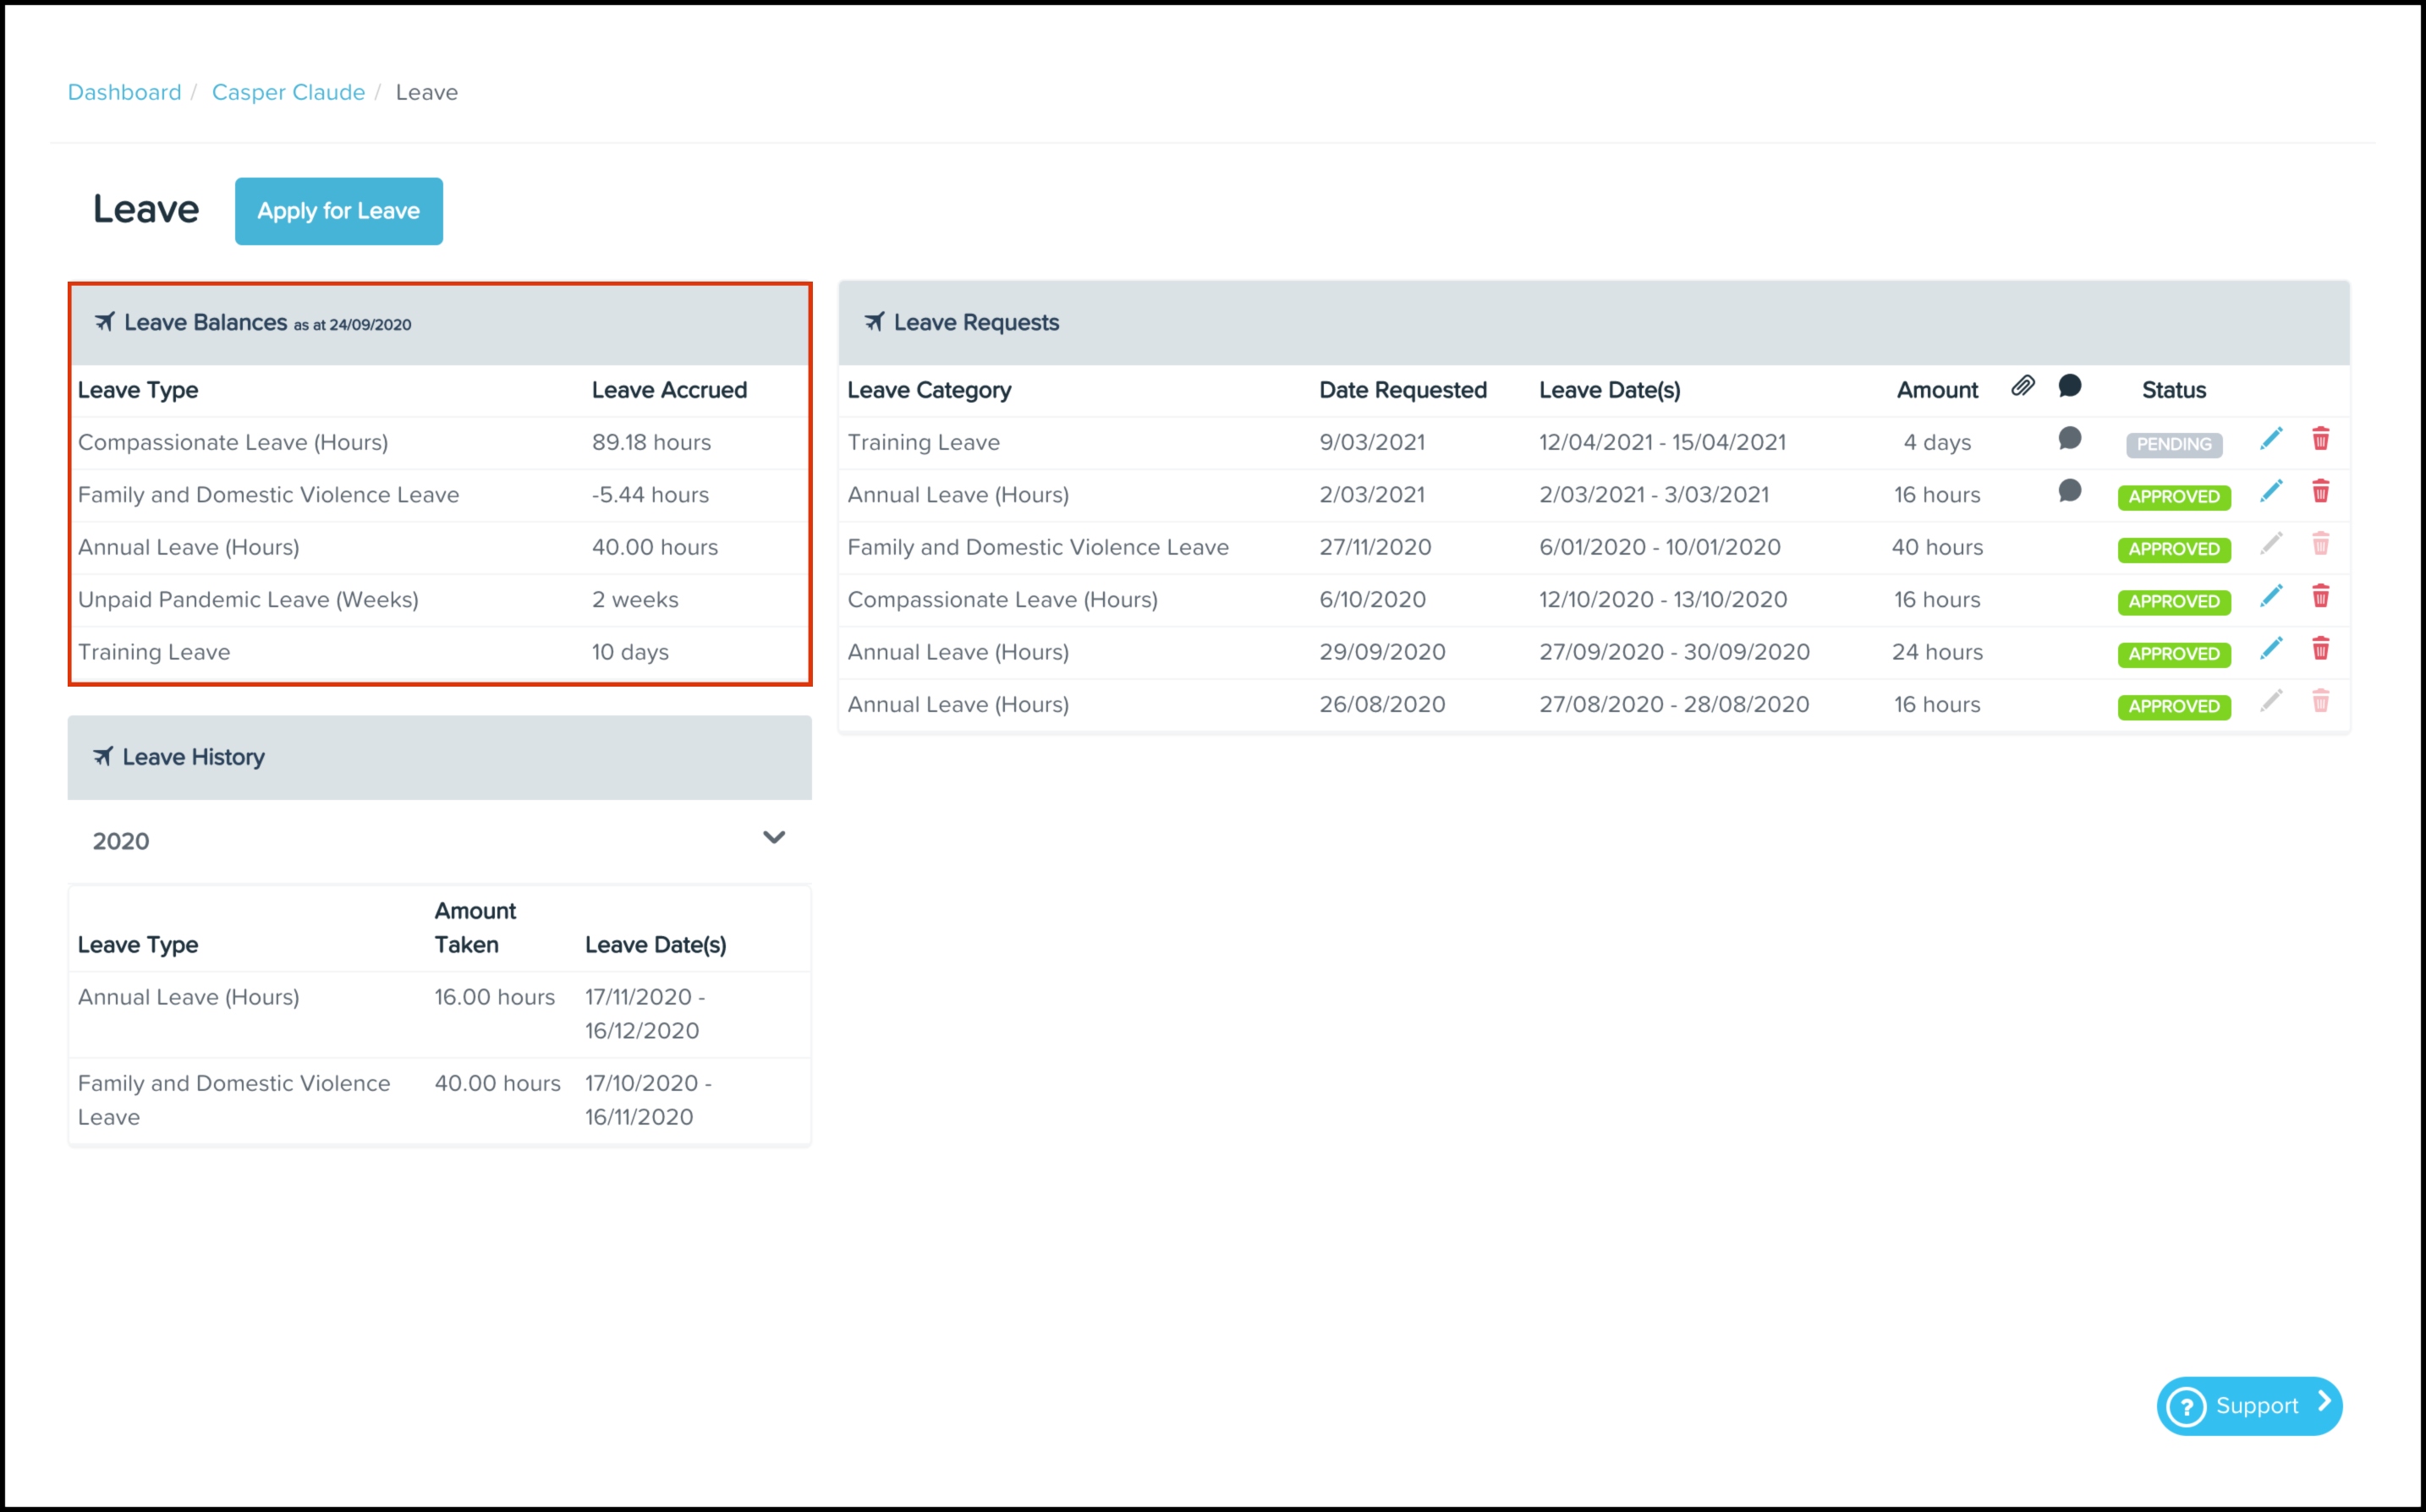Delete Compassionate Leave request from 6/10/2020
2426x1512 pixels.
pyautogui.click(x=2320, y=597)
